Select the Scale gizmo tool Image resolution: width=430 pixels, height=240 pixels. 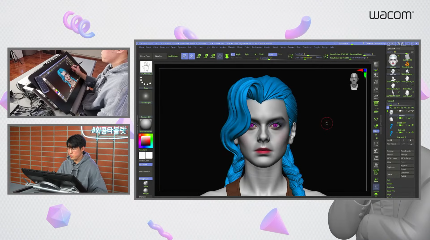(205, 56)
